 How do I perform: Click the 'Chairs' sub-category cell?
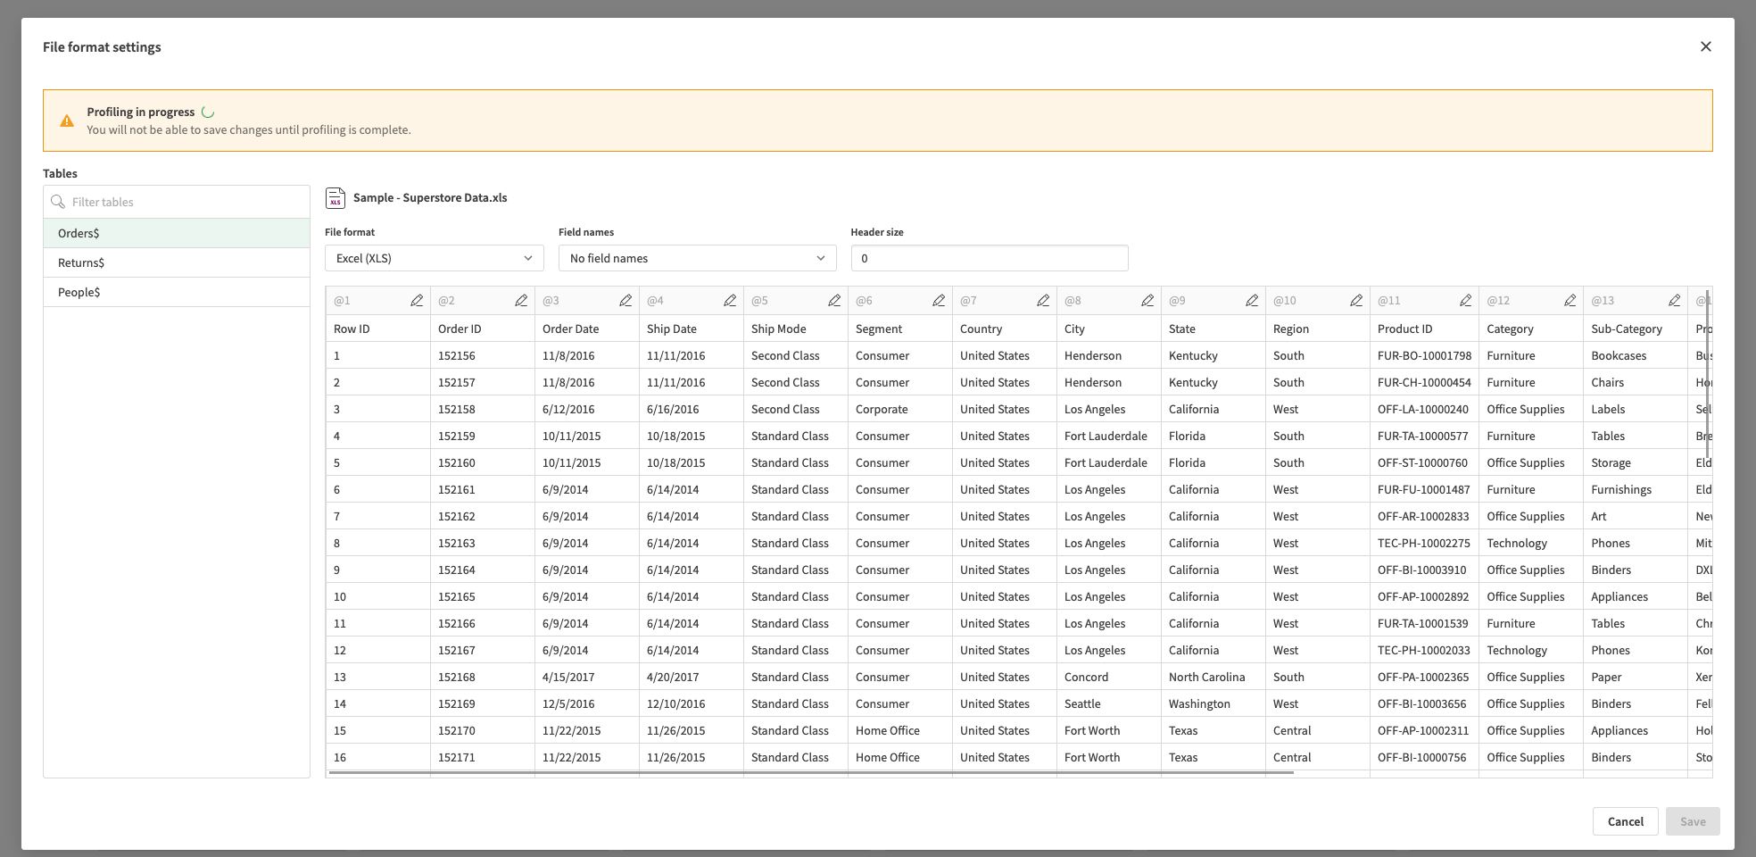pyautogui.click(x=1635, y=382)
